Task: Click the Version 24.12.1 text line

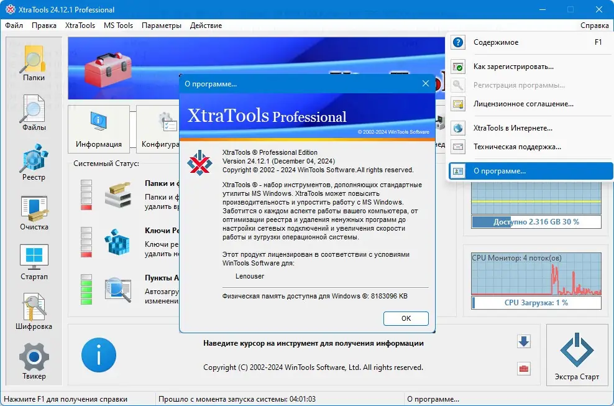Action: pyautogui.click(x=279, y=161)
